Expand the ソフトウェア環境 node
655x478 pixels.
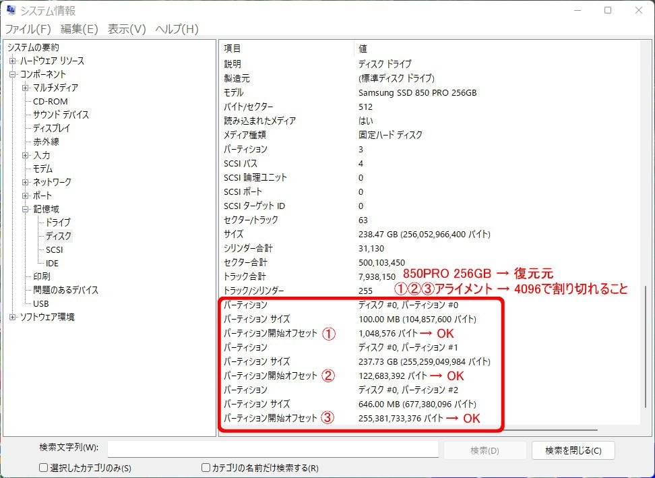tap(13, 317)
